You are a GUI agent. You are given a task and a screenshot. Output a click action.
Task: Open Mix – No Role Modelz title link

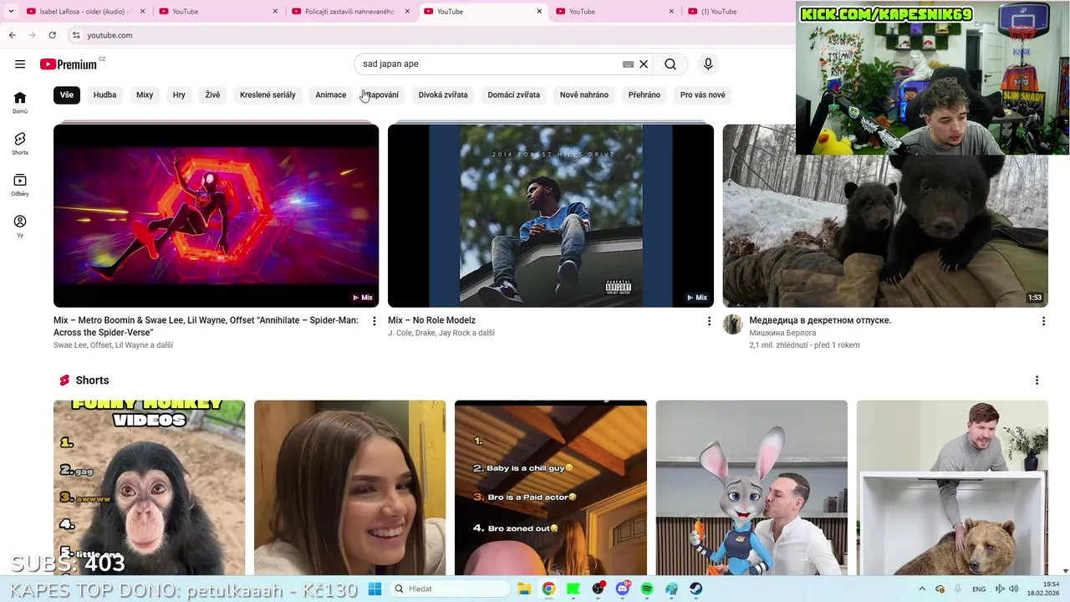click(431, 320)
